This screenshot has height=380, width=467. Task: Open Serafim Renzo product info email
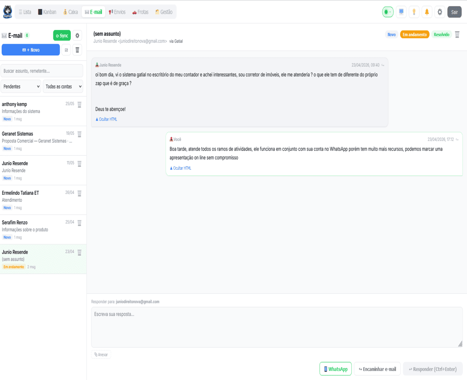pos(43,229)
